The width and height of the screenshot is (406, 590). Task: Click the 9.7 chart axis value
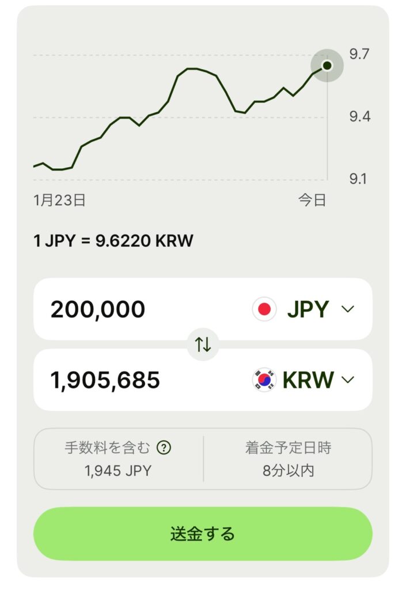(359, 55)
